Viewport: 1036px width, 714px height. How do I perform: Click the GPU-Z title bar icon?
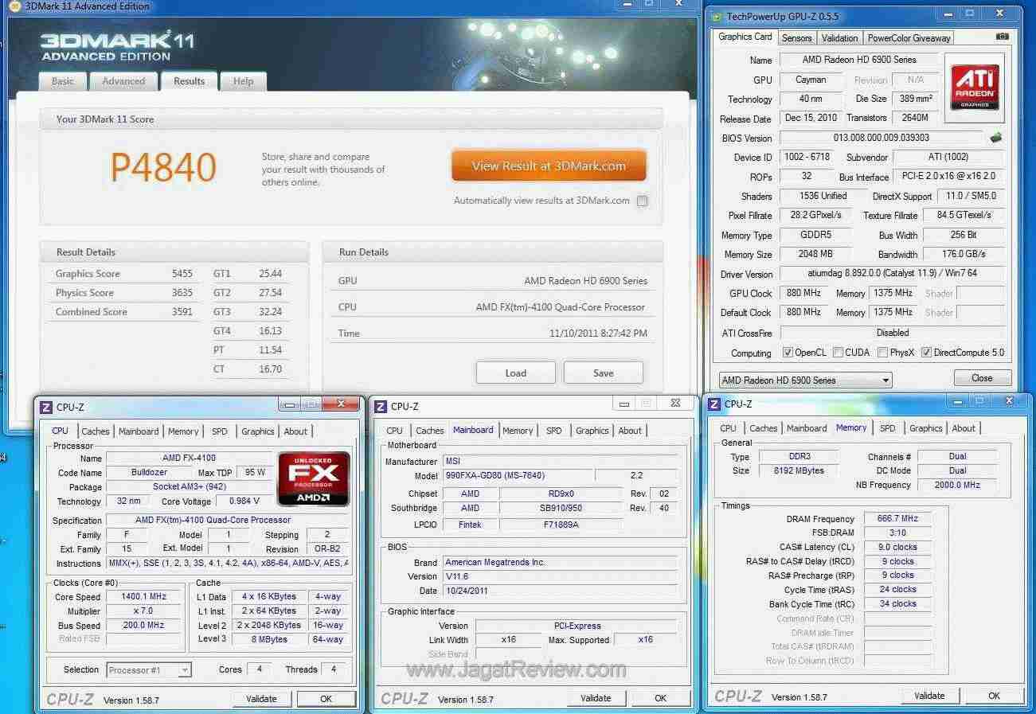(716, 16)
